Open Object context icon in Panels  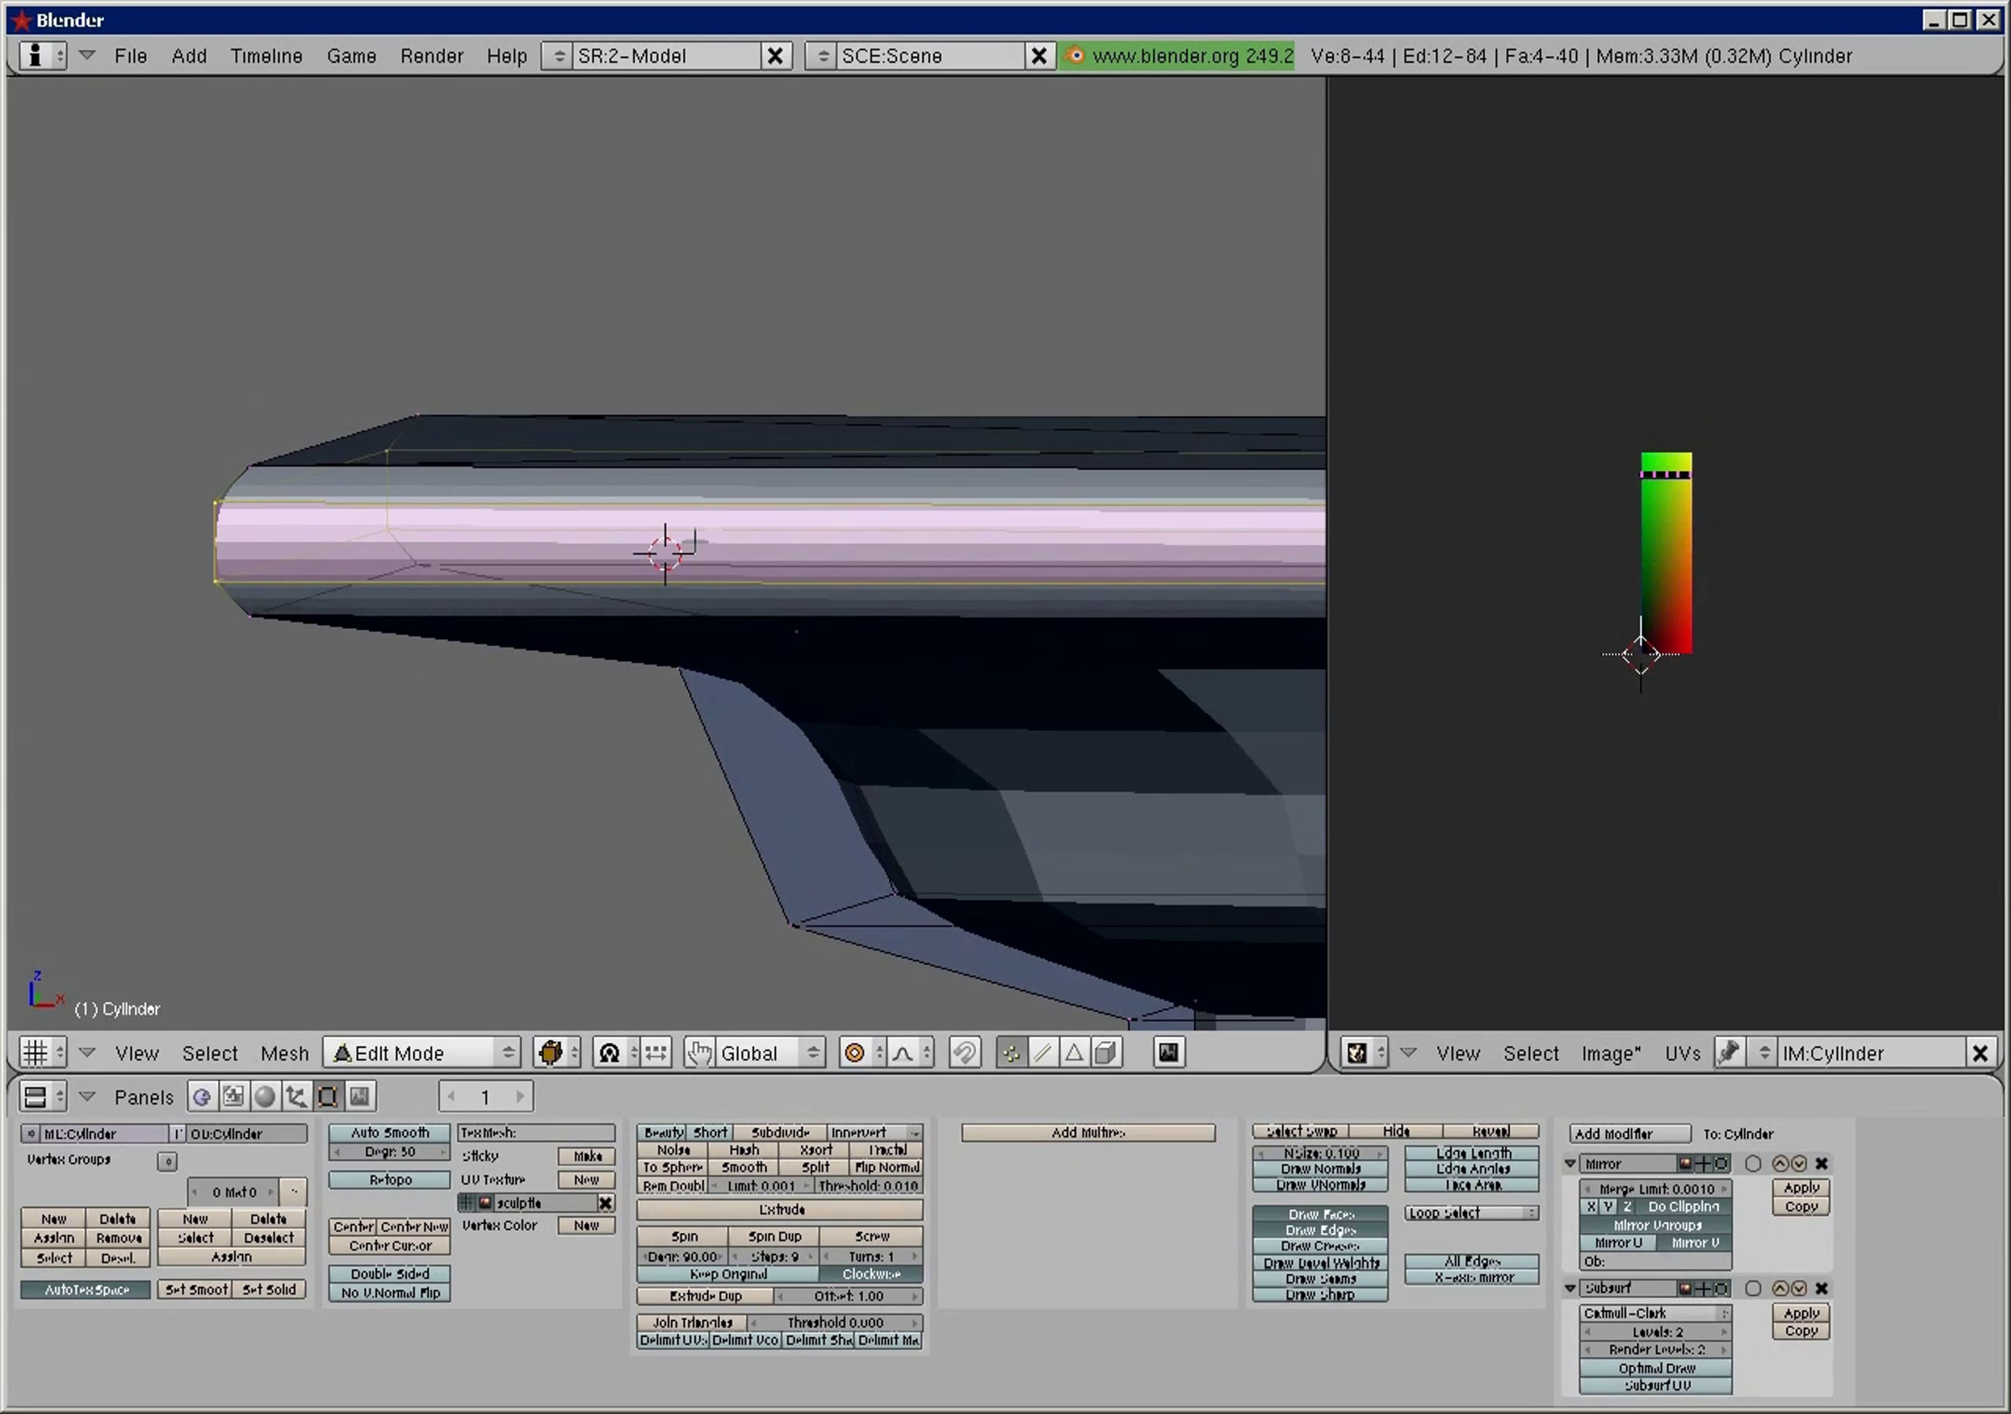[x=296, y=1097]
